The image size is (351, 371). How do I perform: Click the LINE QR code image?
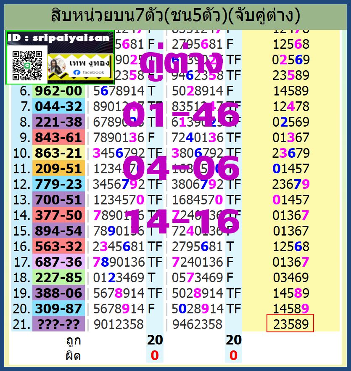coord(26,65)
